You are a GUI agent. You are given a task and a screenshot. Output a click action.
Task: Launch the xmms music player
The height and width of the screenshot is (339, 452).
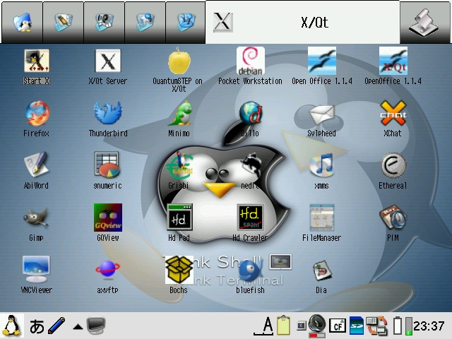point(321,168)
